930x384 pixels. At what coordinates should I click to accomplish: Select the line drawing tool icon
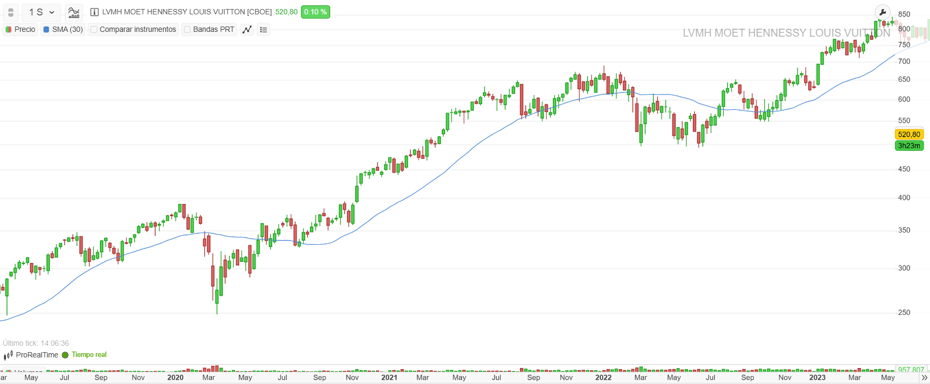pyautogui.click(x=247, y=29)
